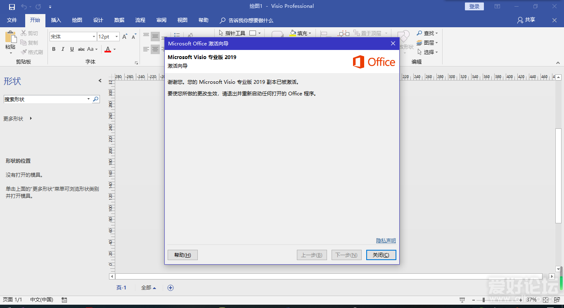Image resolution: width=564 pixels, height=308 pixels.
Task: Click the Redo icon in quick access toolbar
Action: coord(38,7)
